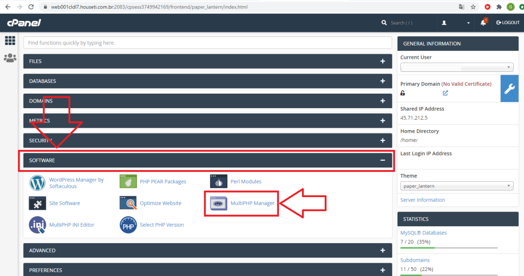Click the Shared IP Address value 45.71.212.5

(413, 118)
